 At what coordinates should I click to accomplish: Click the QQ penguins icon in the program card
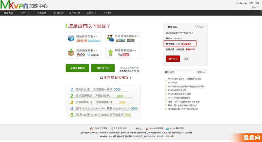81,55
